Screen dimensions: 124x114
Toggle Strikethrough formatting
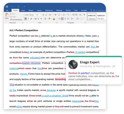point(36,19)
